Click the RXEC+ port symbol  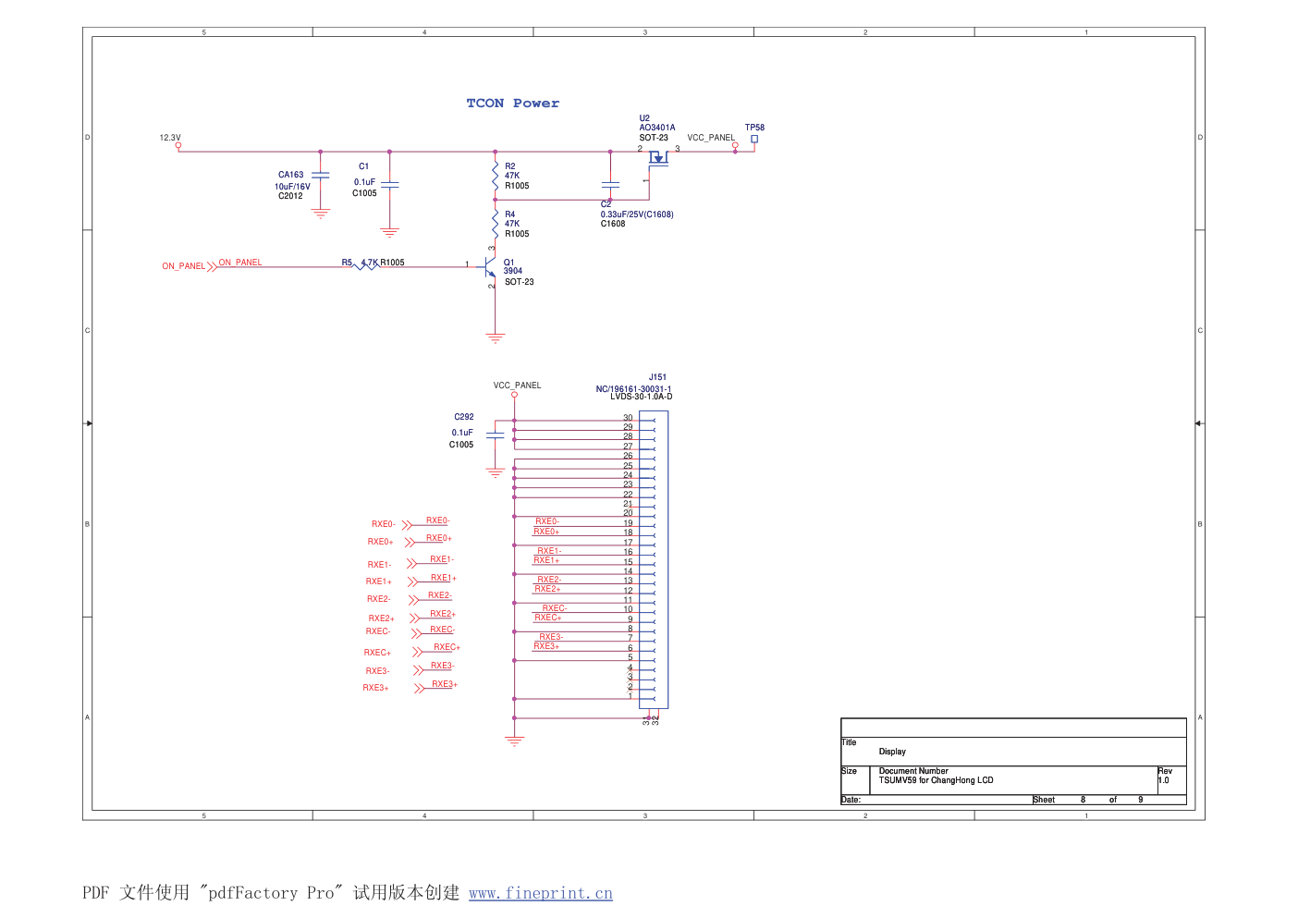417,652
